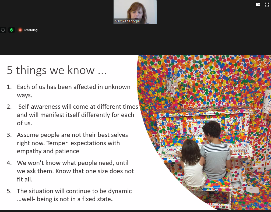Image resolution: width=271 pixels, height=212 pixels.
Task: Click the slide title '5 things we know'
Action: coord(56,70)
